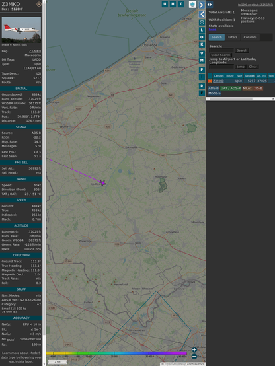Open the settings gear icon
This screenshot has height=366, width=275.
click(x=202, y=22)
